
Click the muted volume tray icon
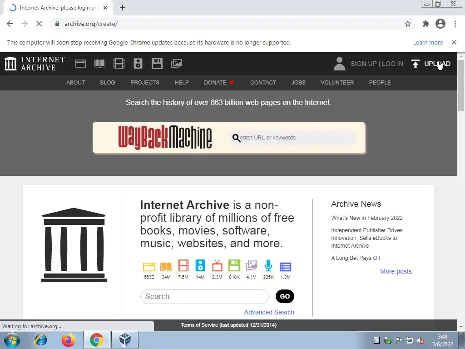(x=420, y=340)
